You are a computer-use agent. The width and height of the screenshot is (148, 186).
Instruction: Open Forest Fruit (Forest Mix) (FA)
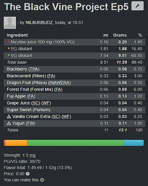[x=35, y=89]
